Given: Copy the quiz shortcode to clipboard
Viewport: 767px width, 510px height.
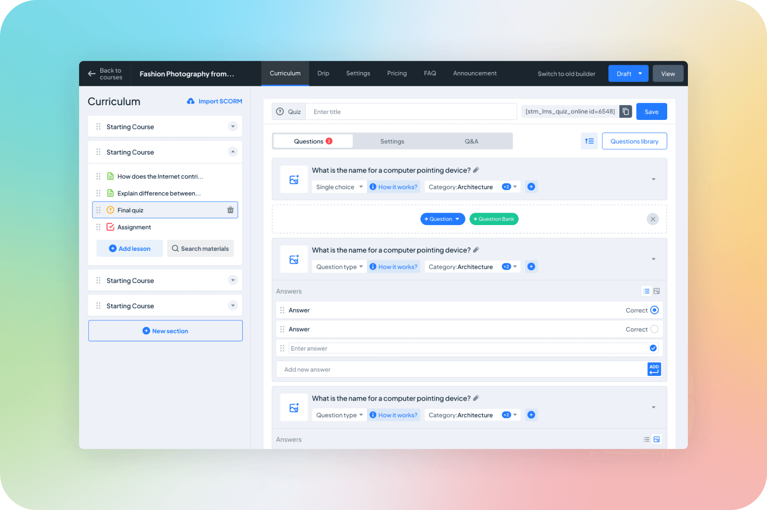Looking at the screenshot, I should point(625,112).
